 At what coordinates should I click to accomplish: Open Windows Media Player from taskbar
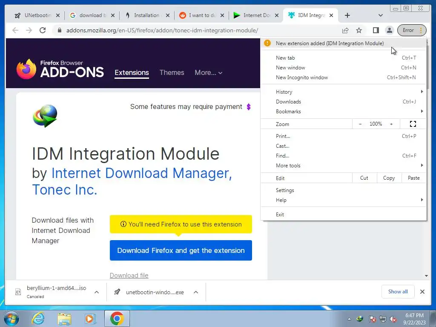point(90,318)
